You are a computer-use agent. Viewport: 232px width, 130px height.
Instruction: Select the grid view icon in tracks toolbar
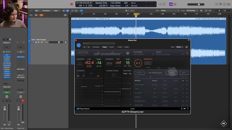tap(67, 10)
